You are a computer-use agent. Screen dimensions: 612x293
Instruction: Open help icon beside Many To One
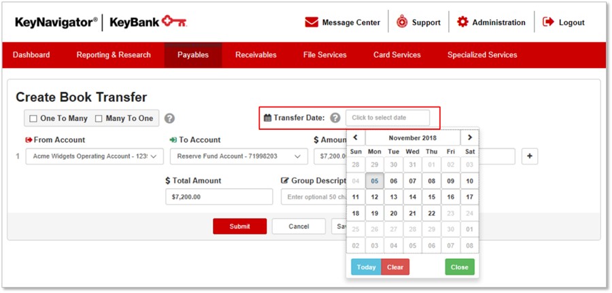click(169, 118)
